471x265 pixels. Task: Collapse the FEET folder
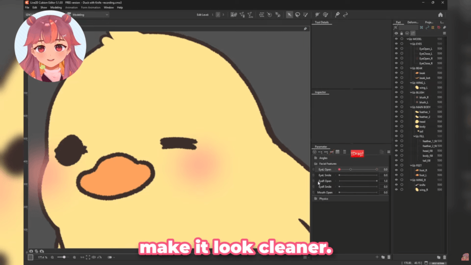(x=411, y=165)
